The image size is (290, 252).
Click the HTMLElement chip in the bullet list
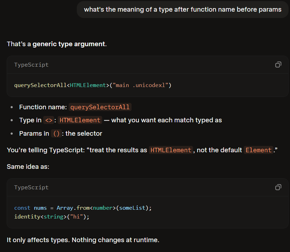(x=80, y=120)
